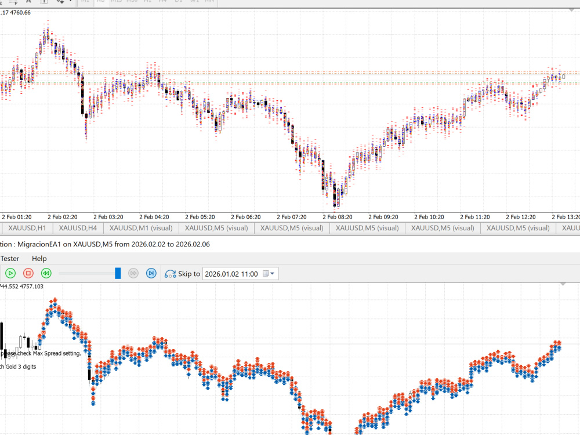Click the 2 Feb 01:20 time axis label
The image size is (580, 435).
tap(17, 217)
